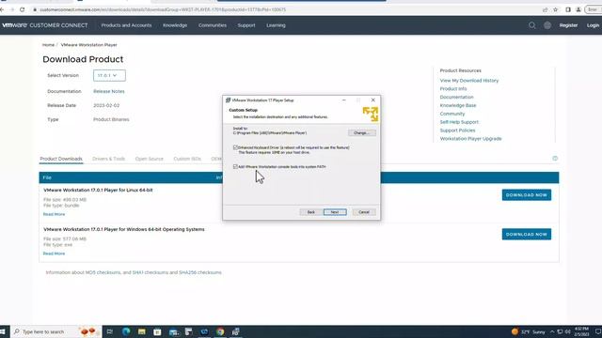Open the browser side panel icon

(x=568, y=9)
